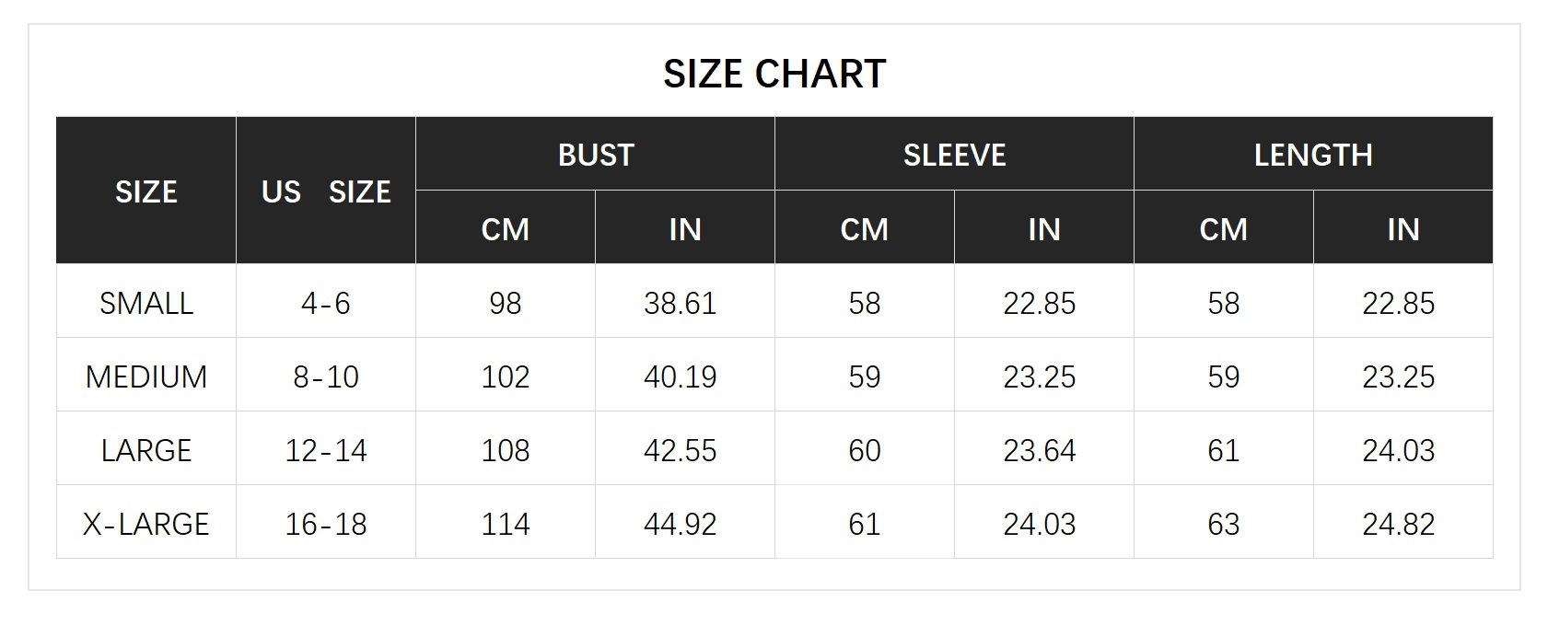Select the BUST header cell
Image resolution: width=1548 pixels, height=637 pixels.
point(596,155)
